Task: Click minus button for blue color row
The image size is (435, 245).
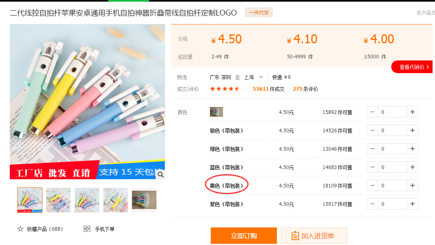Action: [373, 167]
